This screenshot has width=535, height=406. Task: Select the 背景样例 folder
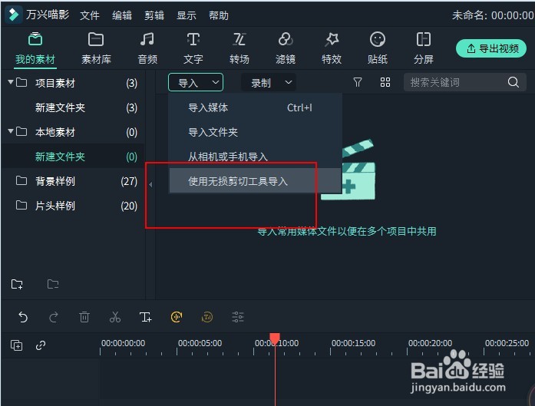tap(73, 181)
